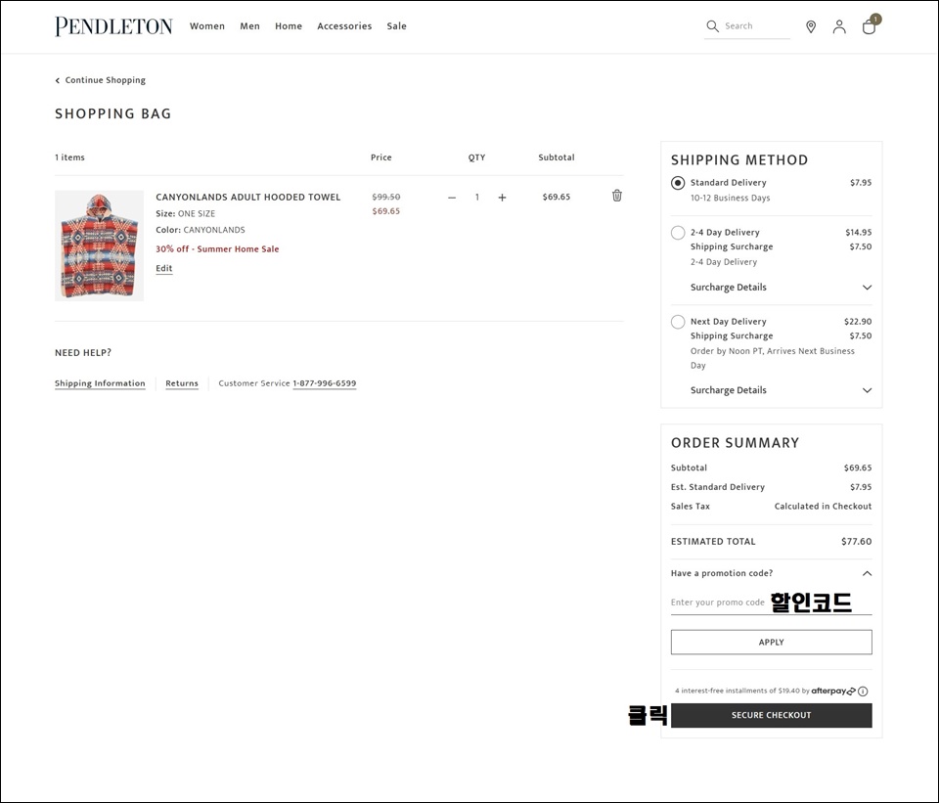Open the Home menu
This screenshot has width=939, height=803.
(x=289, y=26)
